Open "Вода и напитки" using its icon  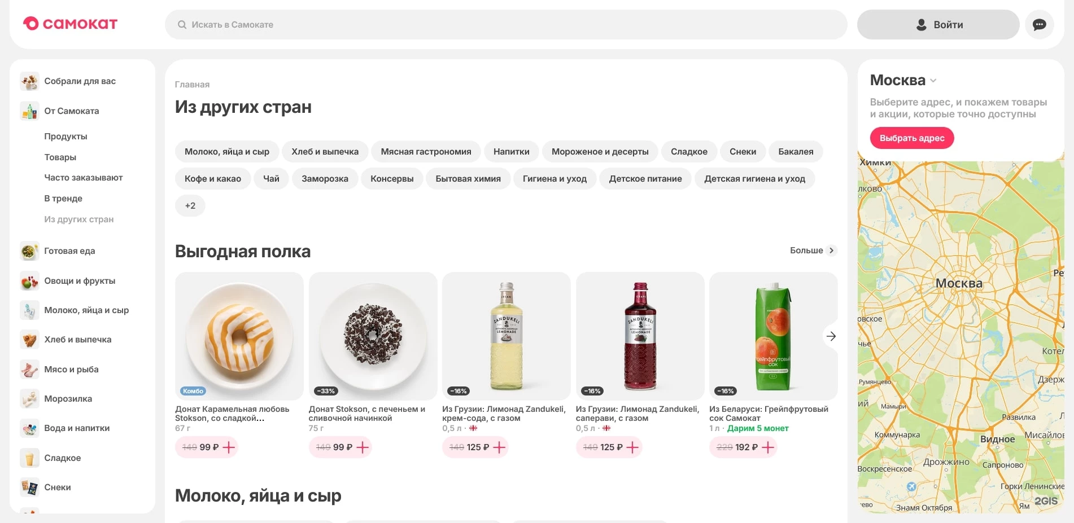pyautogui.click(x=29, y=428)
